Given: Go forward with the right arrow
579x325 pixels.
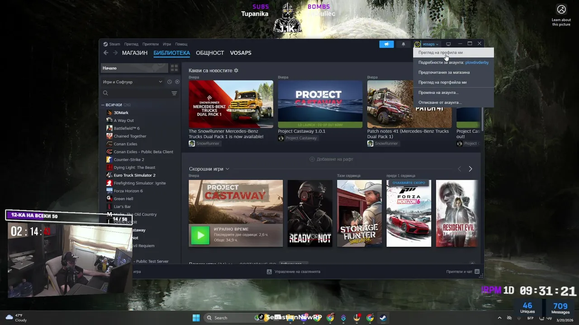Looking at the screenshot, I should (x=115, y=53).
